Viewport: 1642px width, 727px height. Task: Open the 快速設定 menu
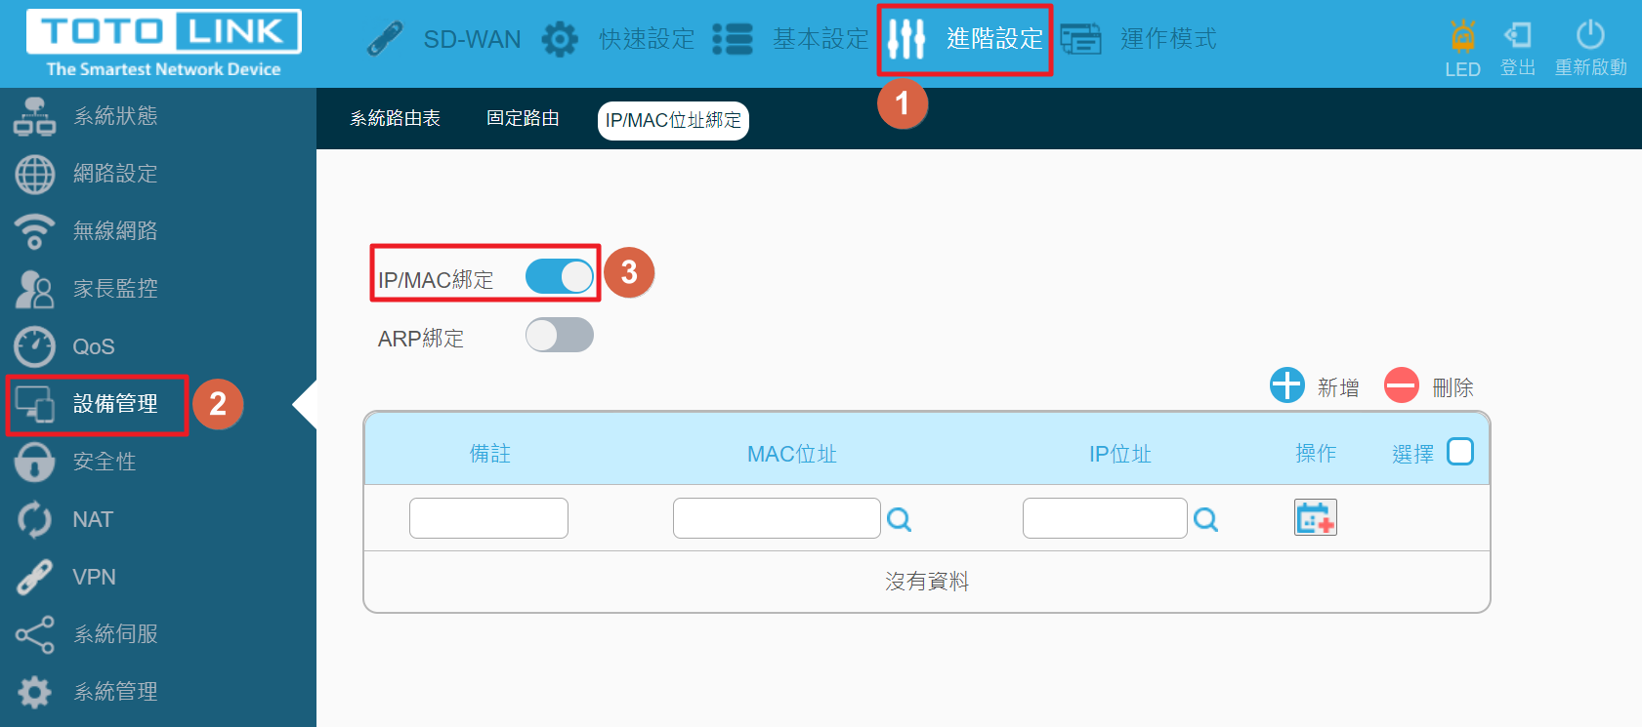coord(648,39)
